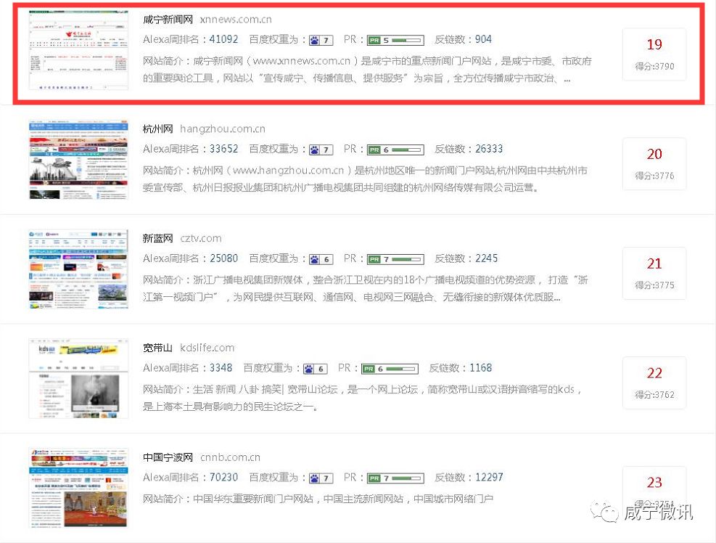Click the Baidu weight 6 badge for 新蓝网
Screen dimensions: 716x543
coord(319,258)
